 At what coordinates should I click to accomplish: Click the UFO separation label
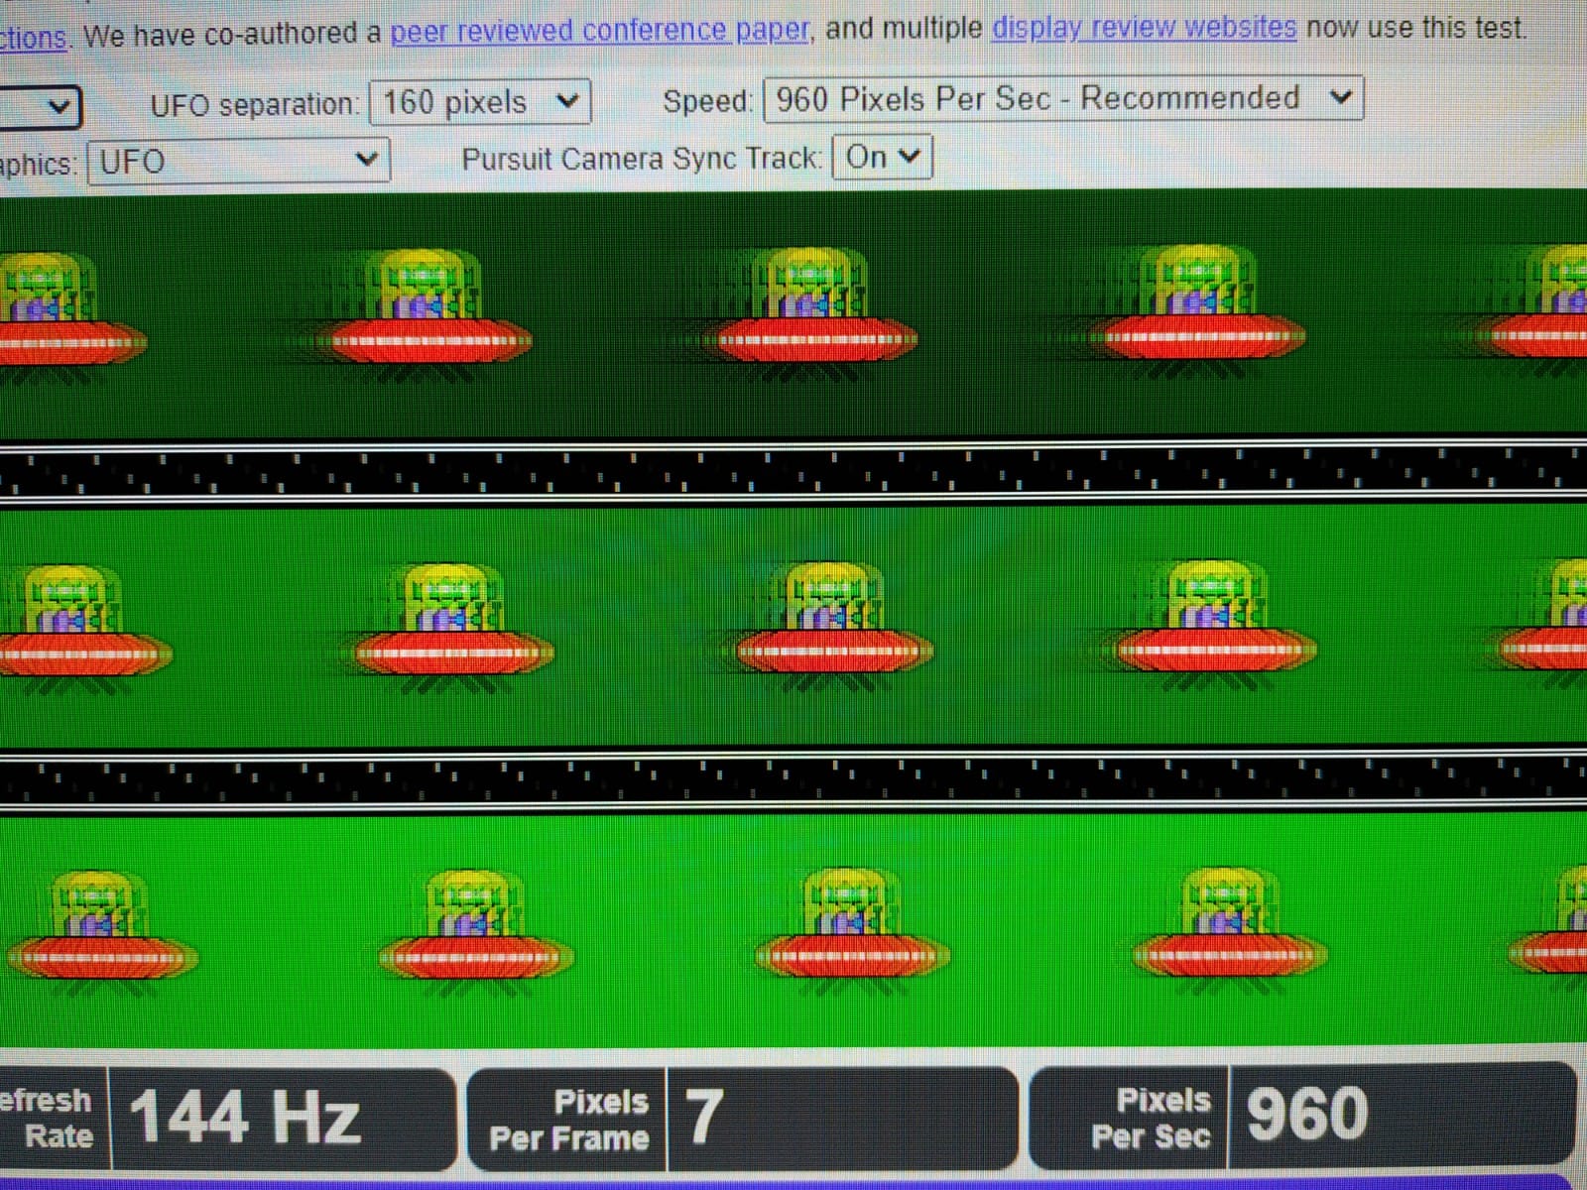point(254,105)
